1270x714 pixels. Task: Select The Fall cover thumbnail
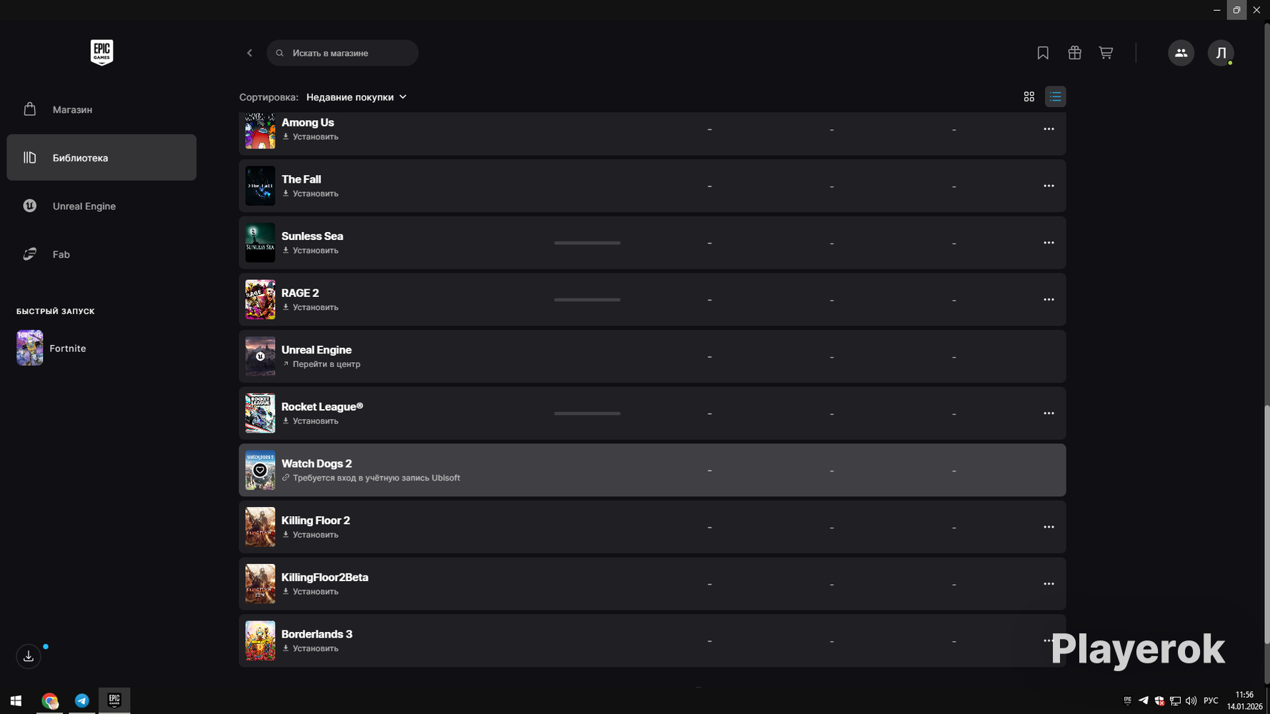coord(260,186)
